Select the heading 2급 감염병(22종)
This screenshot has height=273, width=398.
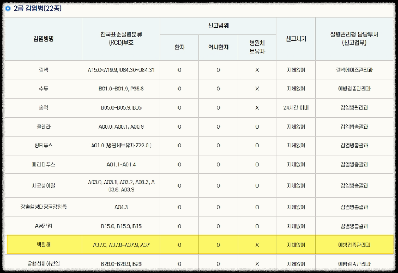point(38,9)
